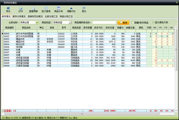The height and width of the screenshot is (120, 179).
Task: Switch to the 库存分布情况 tab
Action: (x=19, y=16)
